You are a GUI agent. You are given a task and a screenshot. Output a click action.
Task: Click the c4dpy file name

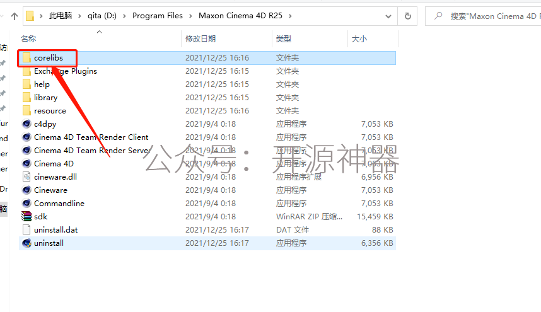45,124
